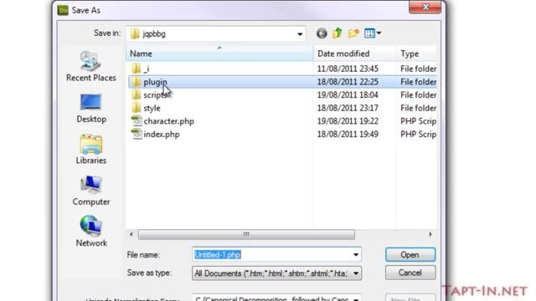Open Network location
Viewport: 536px width, 301px height.
point(91,231)
